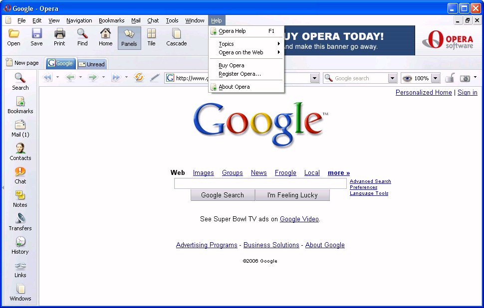This screenshot has width=484, height=308.
Task: Choose Buy Opera from Help menu
Action: pyautogui.click(x=246, y=65)
